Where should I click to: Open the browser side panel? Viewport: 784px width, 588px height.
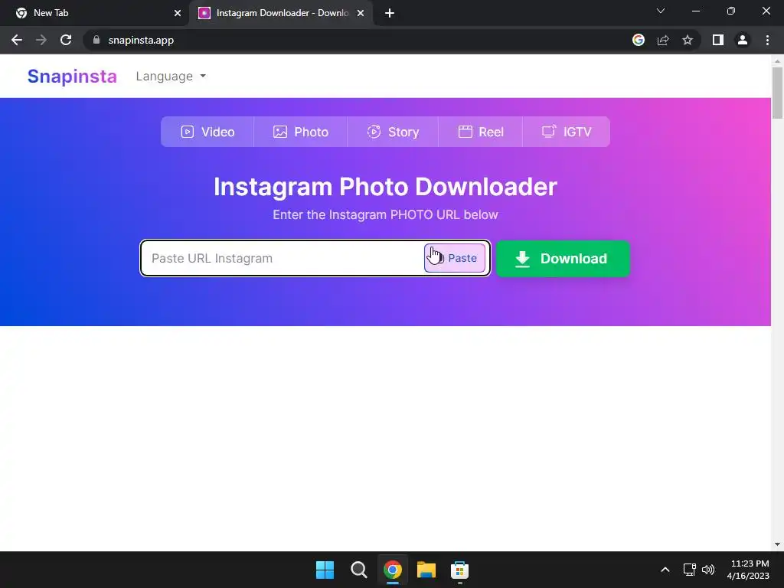coord(718,40)
